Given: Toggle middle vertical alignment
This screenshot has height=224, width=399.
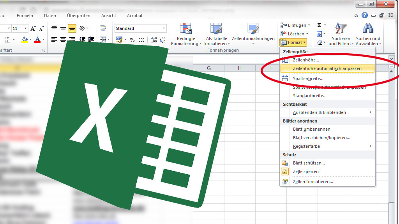Looking at the screenshot, I should point(63,28).
